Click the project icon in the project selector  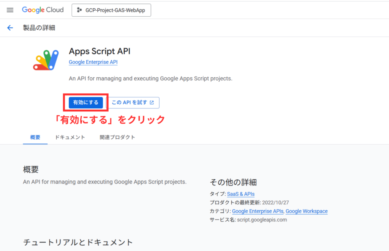click(79, 10)
